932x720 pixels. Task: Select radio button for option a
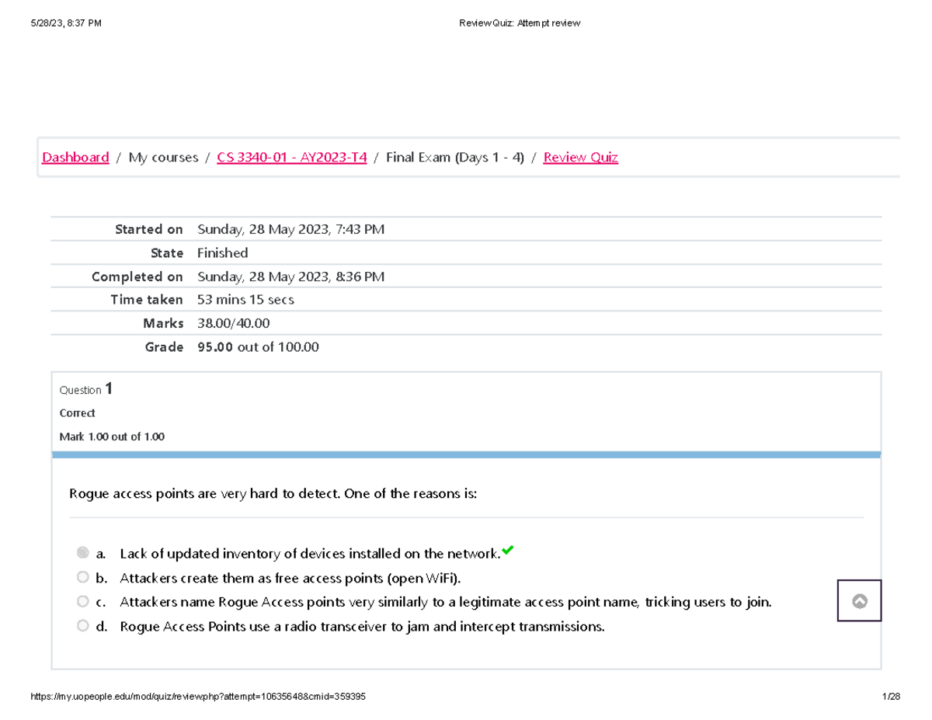coord(82,552)
